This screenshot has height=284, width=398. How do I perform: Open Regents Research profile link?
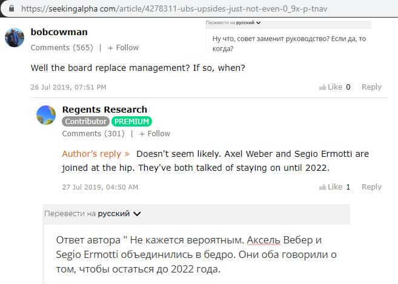click(x=104, y=110)
